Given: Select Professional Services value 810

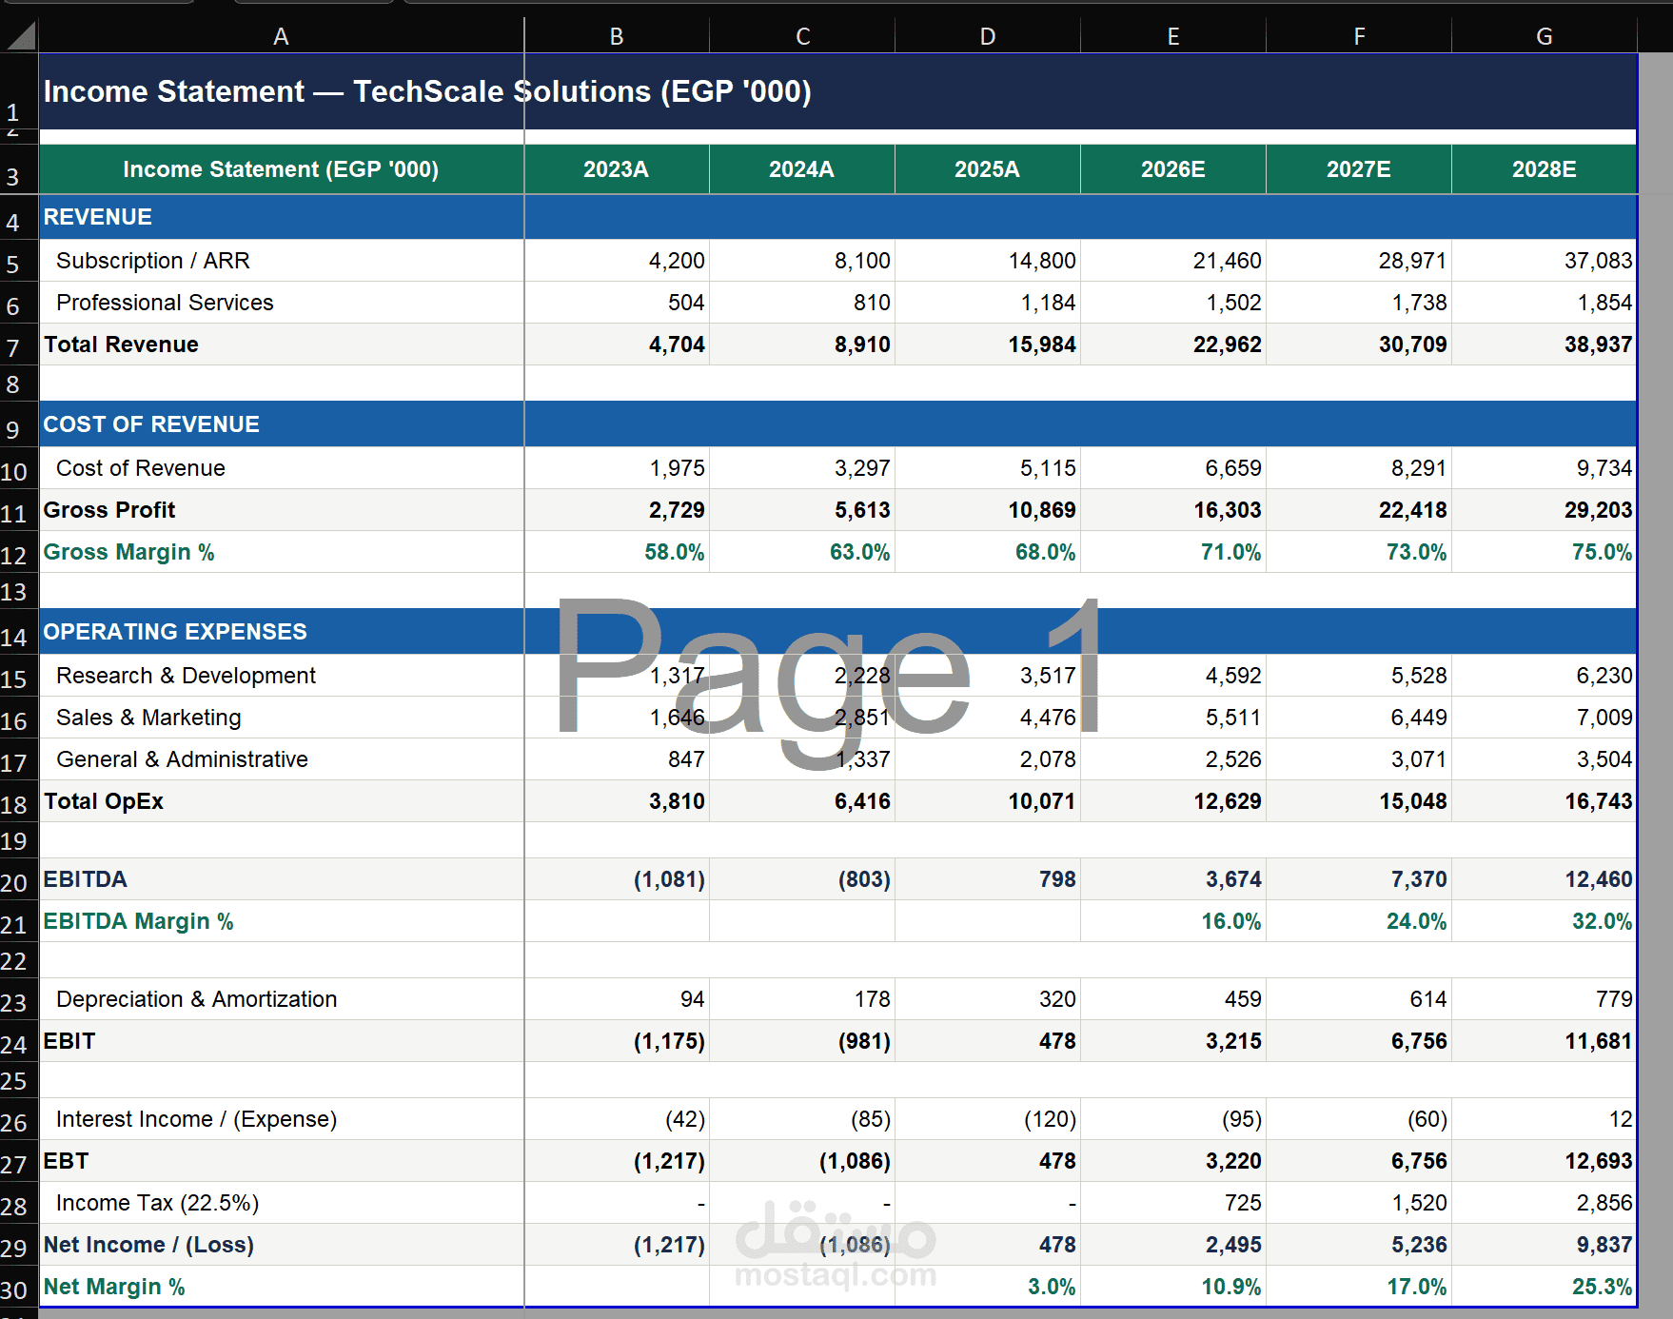Looking at the screenshot, I should (802, 303).
